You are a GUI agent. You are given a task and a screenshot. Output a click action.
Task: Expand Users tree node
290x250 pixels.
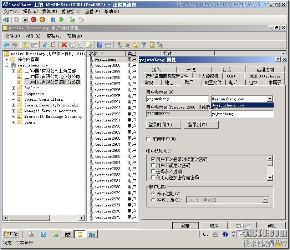(x=13, y=122)
